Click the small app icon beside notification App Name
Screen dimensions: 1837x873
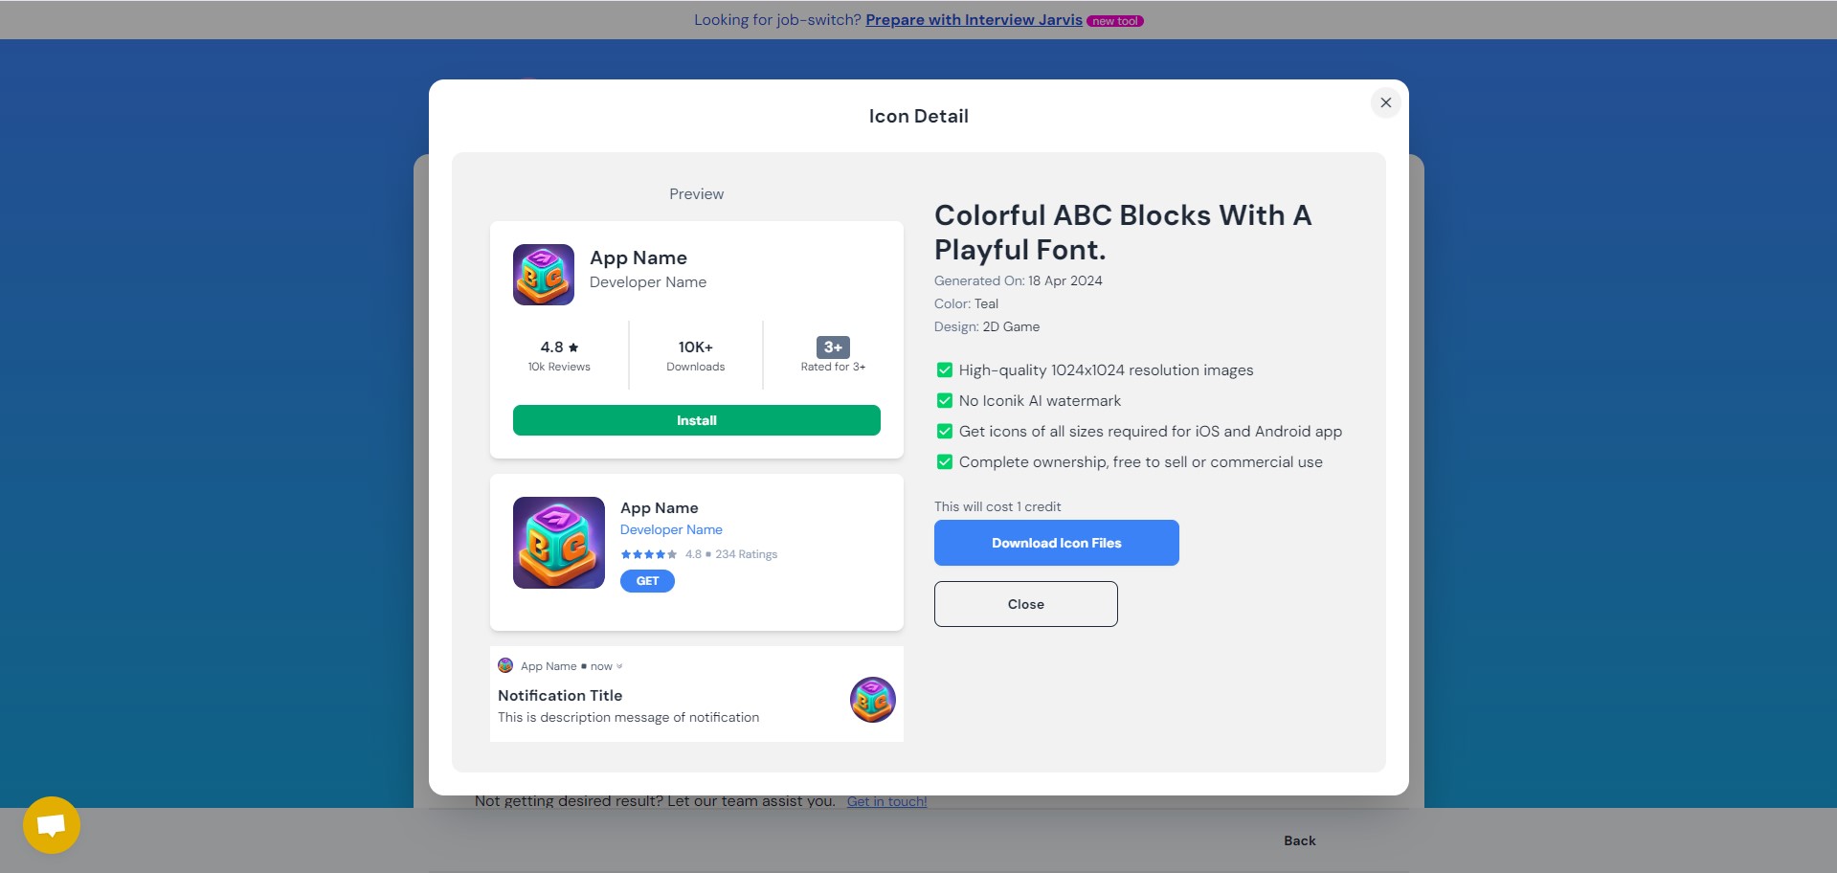coord(505,665)
